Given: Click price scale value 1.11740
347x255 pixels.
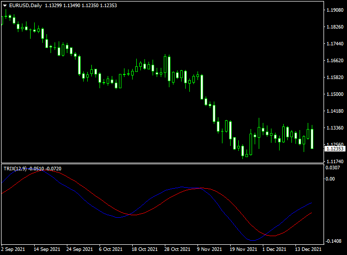Looking at the screenshot, I should pos(335,161).
